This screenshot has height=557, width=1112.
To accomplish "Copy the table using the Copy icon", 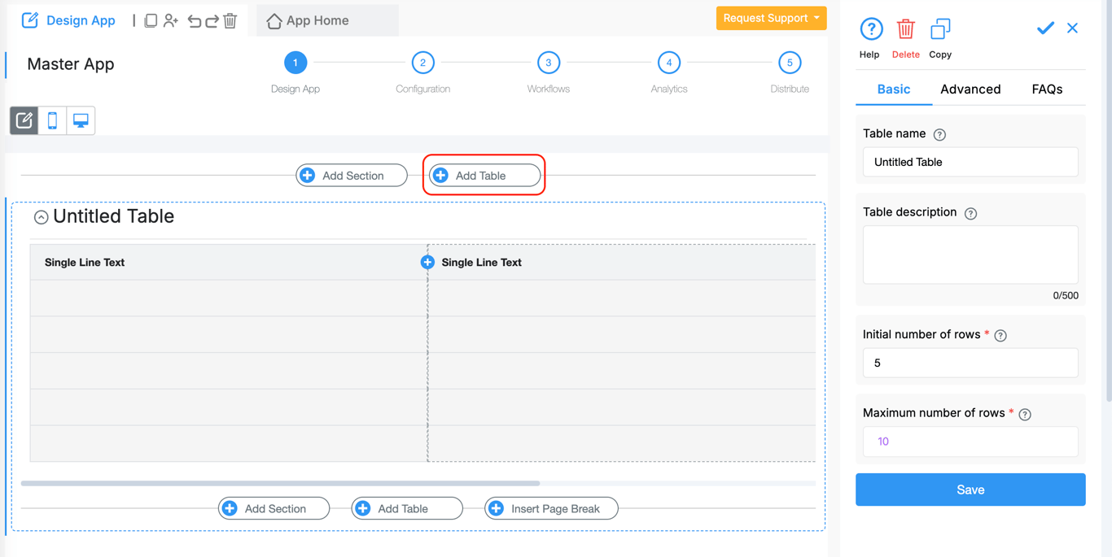I will point(940,30).
